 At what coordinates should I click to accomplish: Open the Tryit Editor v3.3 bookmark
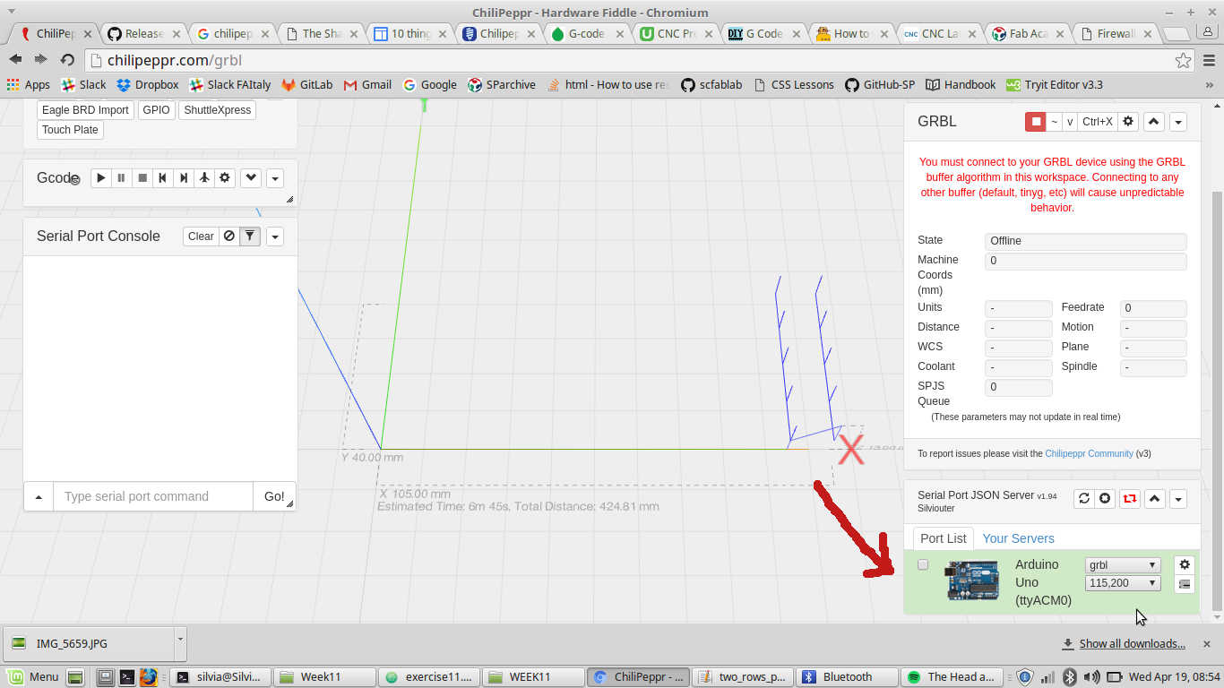pos(1054,85)
